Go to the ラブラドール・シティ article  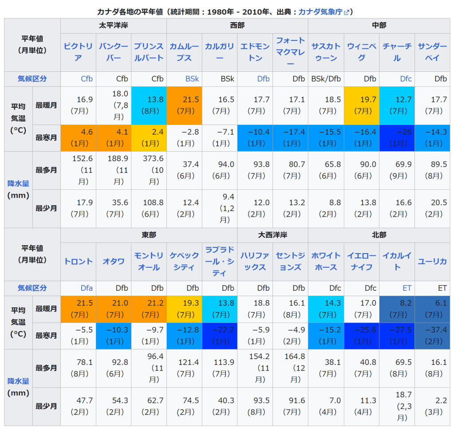point(219,262)
